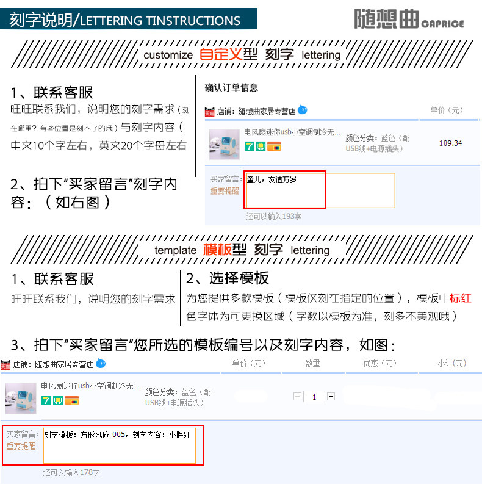Decrease quantity with the minus button
The width and height of the screenshot is (482, 484).
point(298,396)
